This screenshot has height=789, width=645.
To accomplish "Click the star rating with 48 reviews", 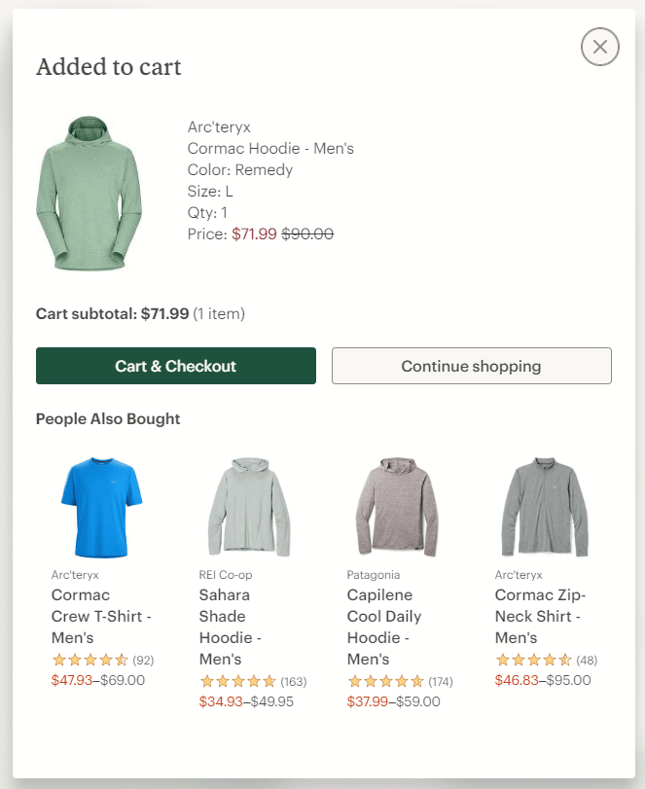I will point(547,660).
